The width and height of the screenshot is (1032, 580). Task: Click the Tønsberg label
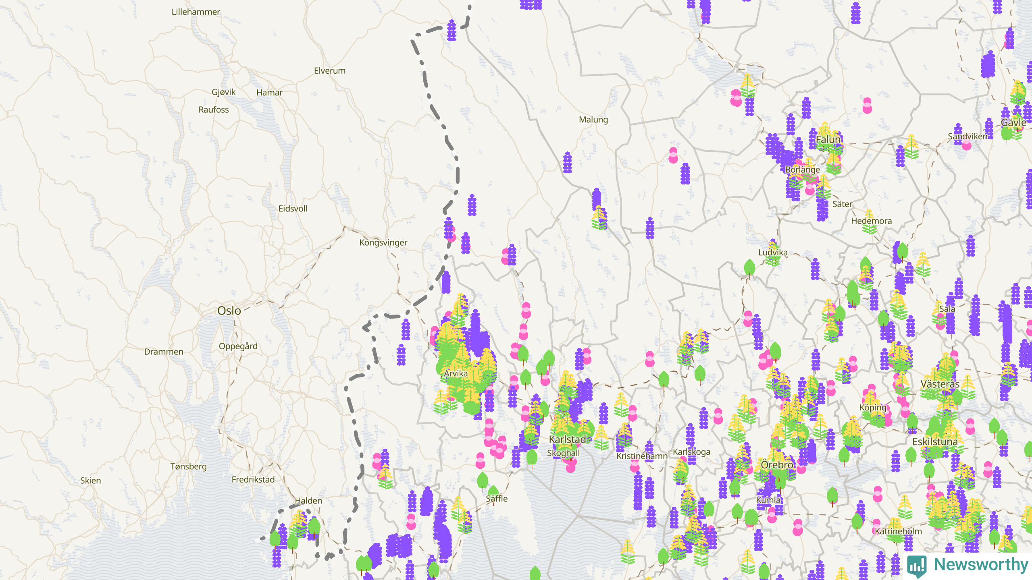pyautogui.click(x=188, y=466)
